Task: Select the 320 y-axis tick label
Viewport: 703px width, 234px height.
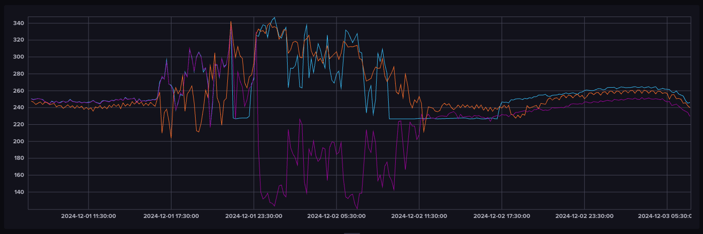Action: coord(19,40)
